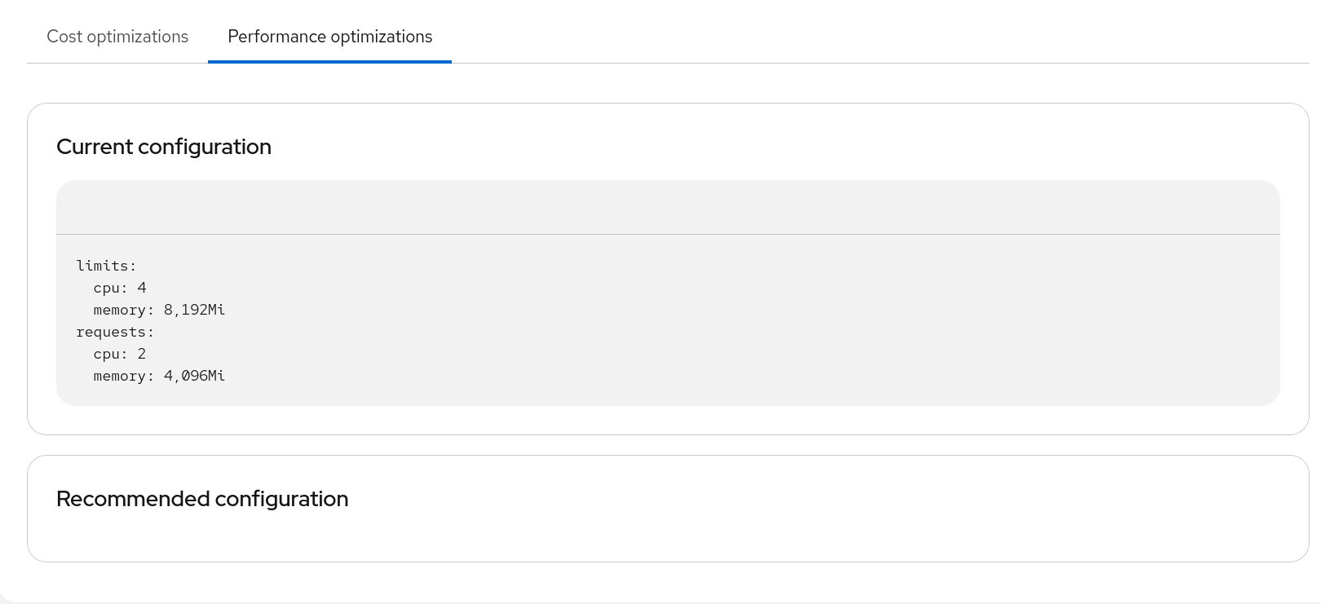Click the Recommended configuration heading
Viewport: 1321px width, 604px height.
(x=202, y=499)
